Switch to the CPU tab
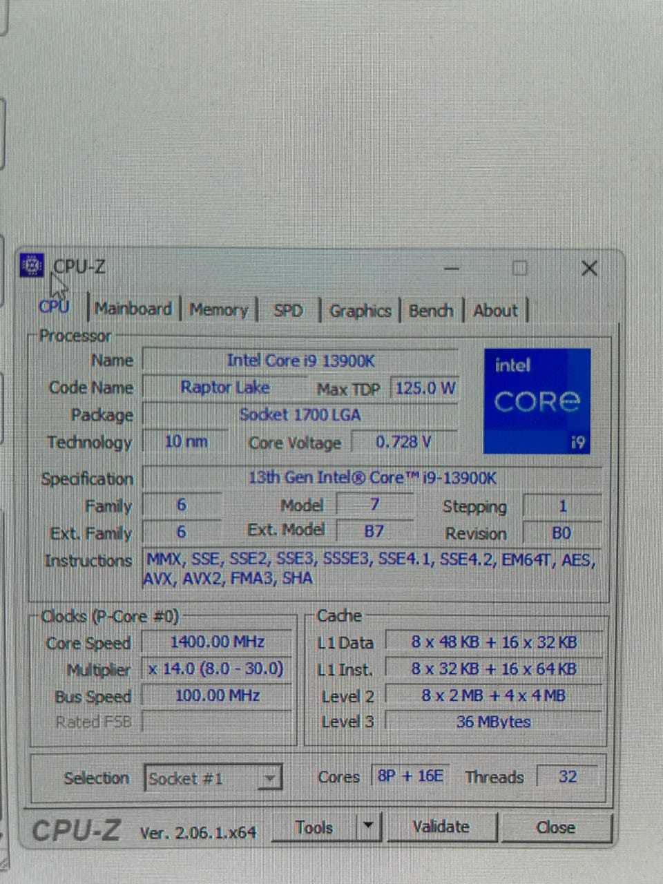This screenshot has width=663, height=884. click(x=54, y=306)
